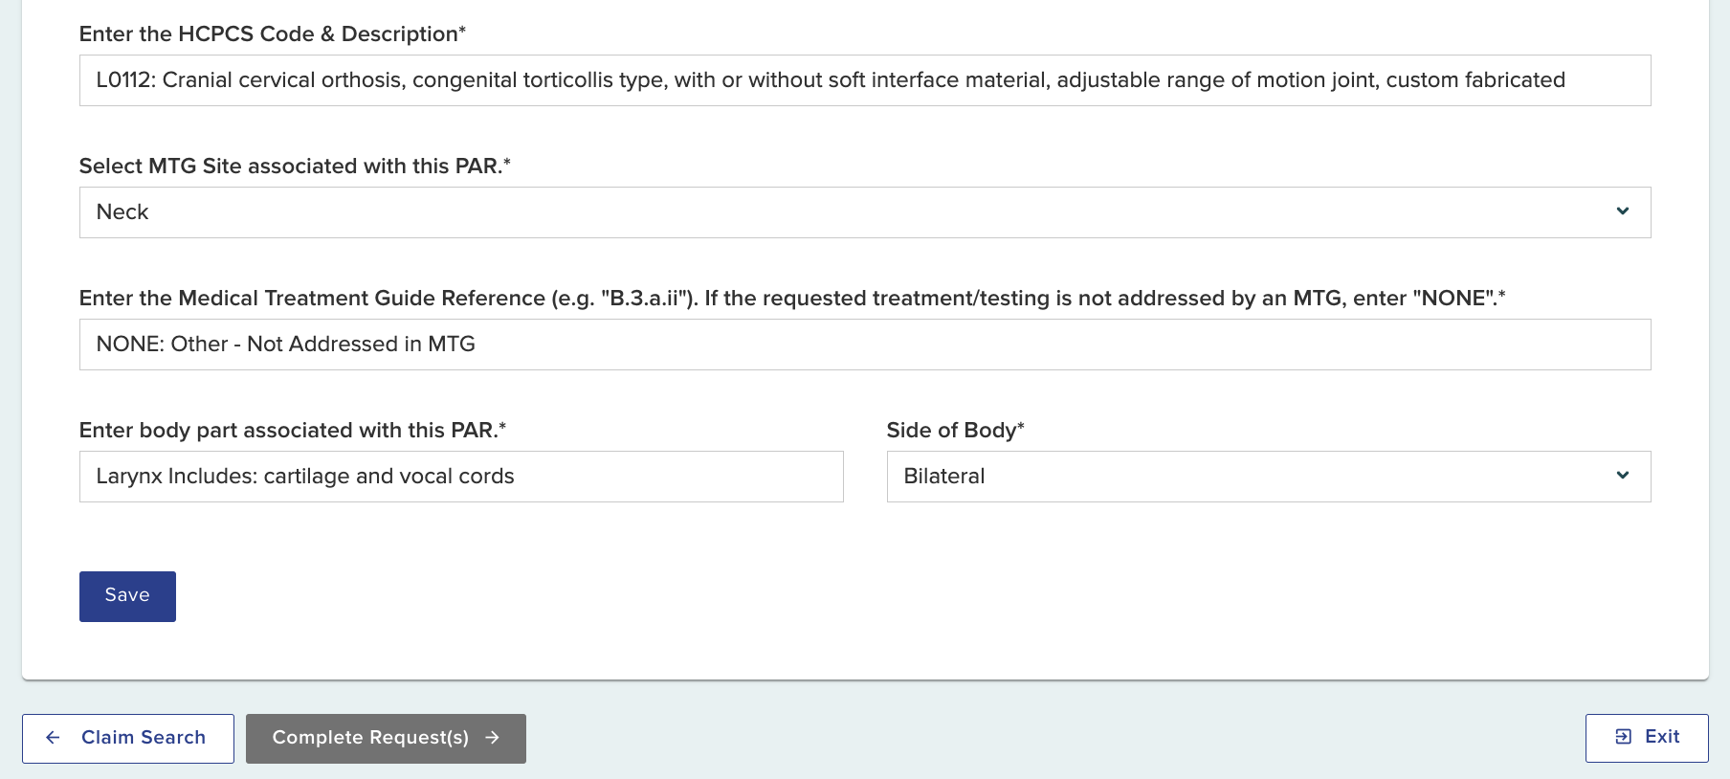Click the Medical Treatment Guide Reference input field

(x=863, y=345)
